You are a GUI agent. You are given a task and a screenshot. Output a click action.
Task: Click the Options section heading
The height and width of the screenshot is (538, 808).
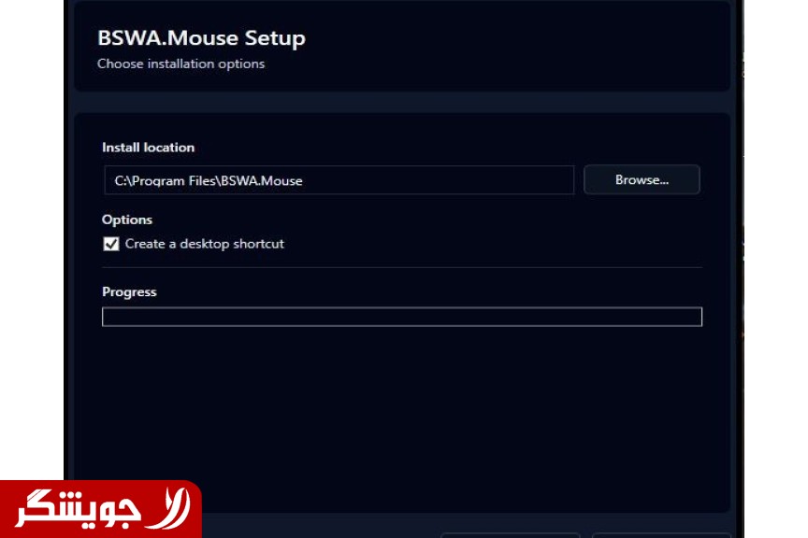point(127,219)
